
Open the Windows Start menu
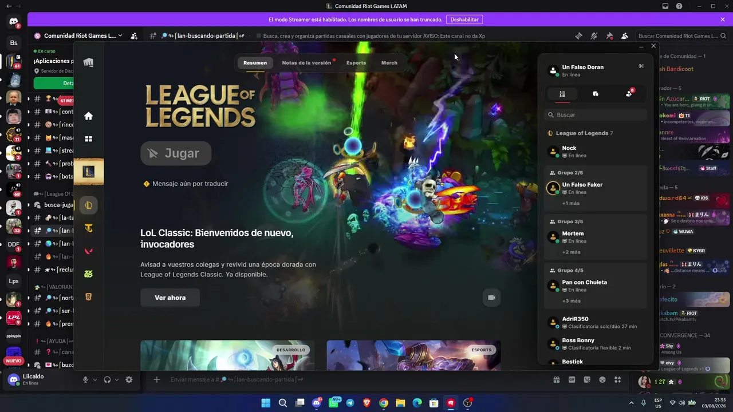[x=266, y=403]
